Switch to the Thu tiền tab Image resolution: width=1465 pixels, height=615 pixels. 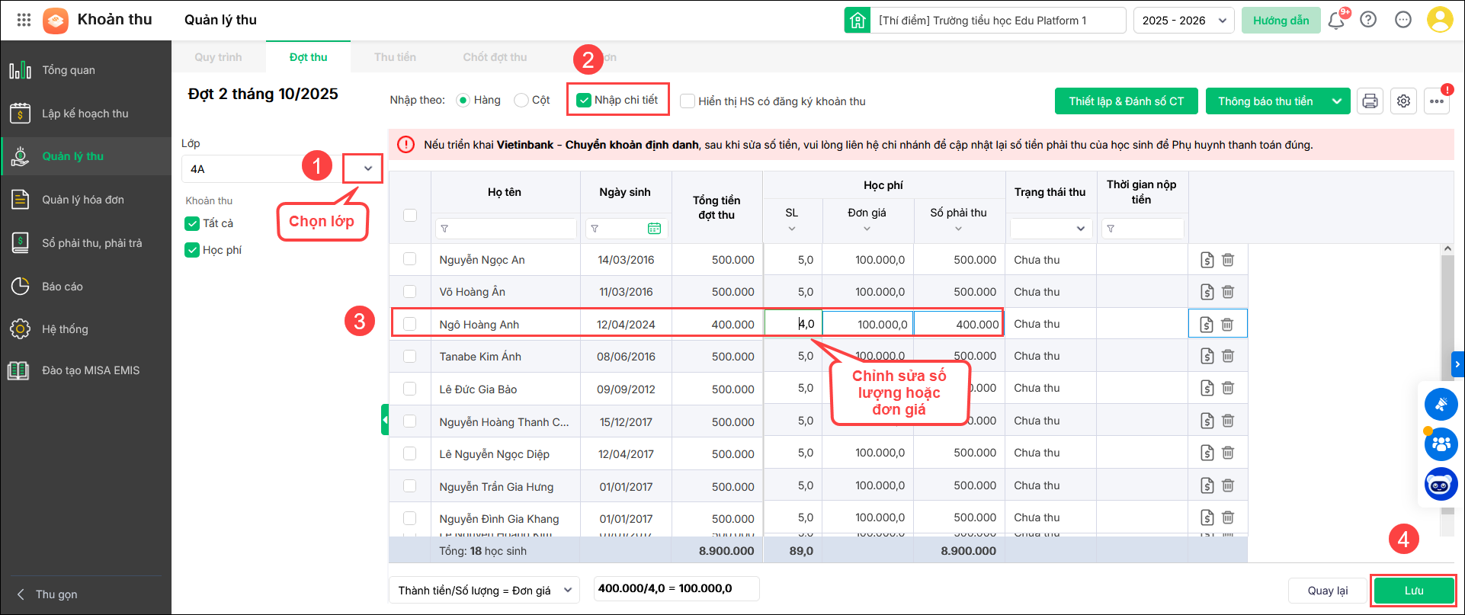[395, 57]
